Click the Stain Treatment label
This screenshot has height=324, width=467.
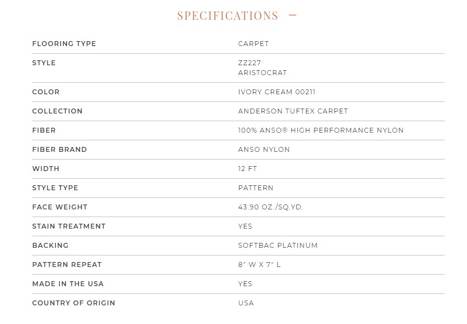pyautogui.click(x=69, y=226)
